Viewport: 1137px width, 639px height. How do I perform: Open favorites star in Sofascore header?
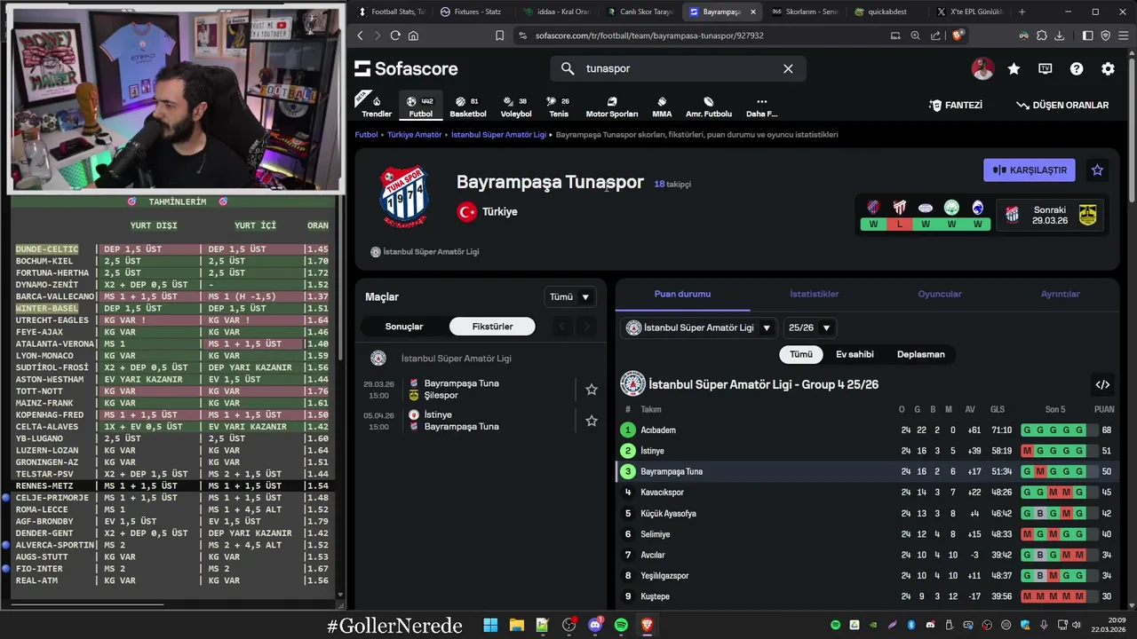(1014, 68)
